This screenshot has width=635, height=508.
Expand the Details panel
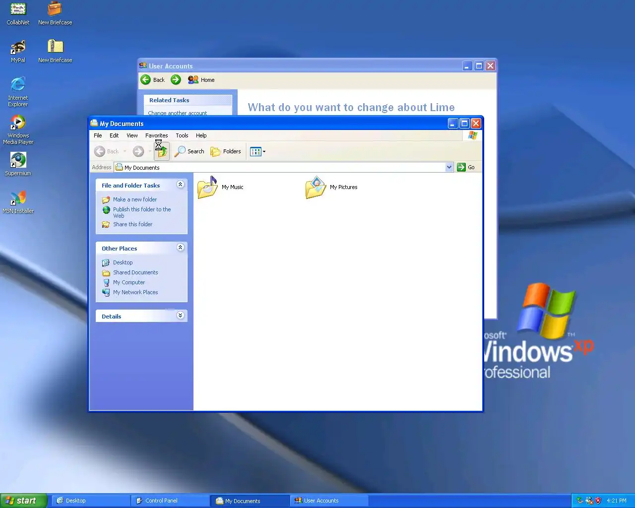point(181,316)
